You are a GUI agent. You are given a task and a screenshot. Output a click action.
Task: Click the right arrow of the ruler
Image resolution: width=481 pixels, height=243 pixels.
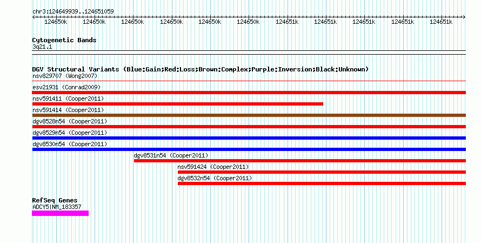464,17
